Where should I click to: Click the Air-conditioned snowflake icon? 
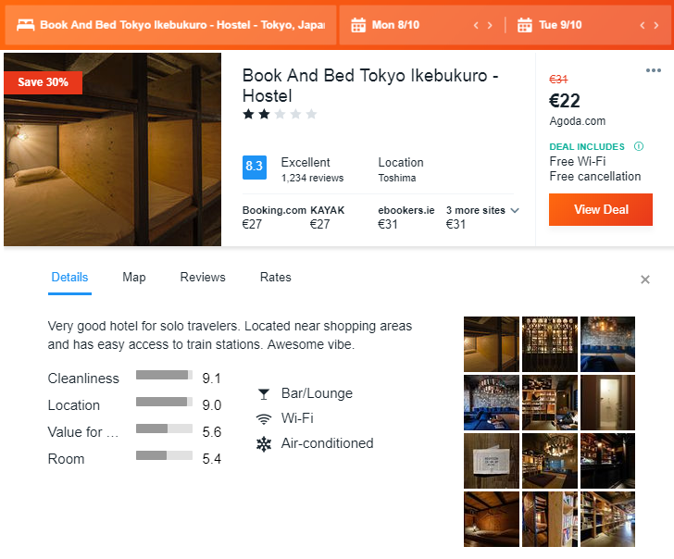point(264,444)
